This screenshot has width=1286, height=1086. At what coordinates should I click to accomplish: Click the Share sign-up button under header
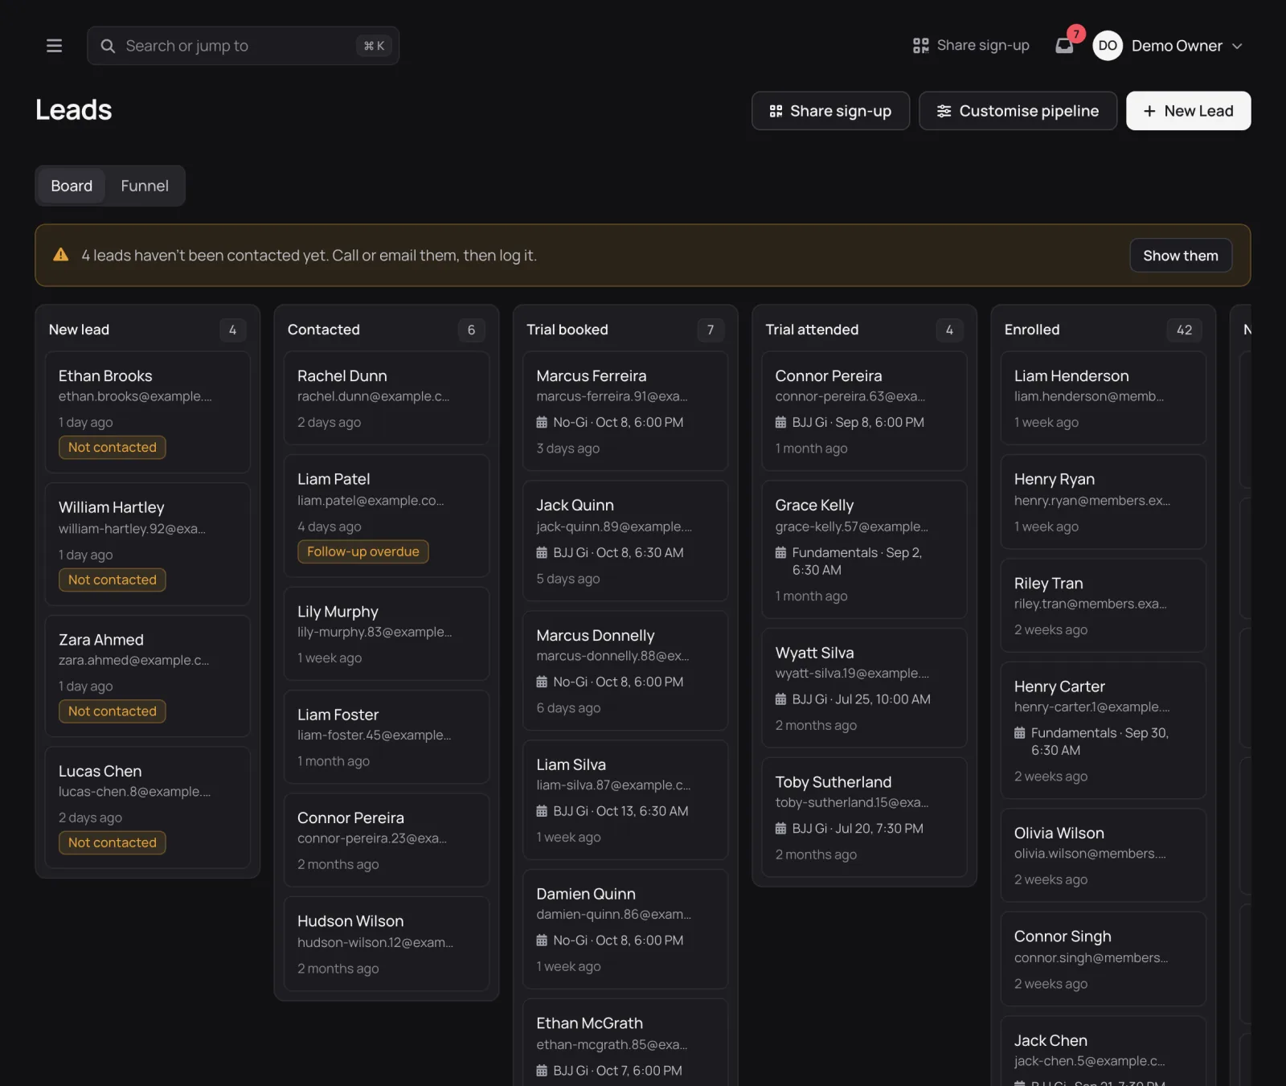[830, 111]
